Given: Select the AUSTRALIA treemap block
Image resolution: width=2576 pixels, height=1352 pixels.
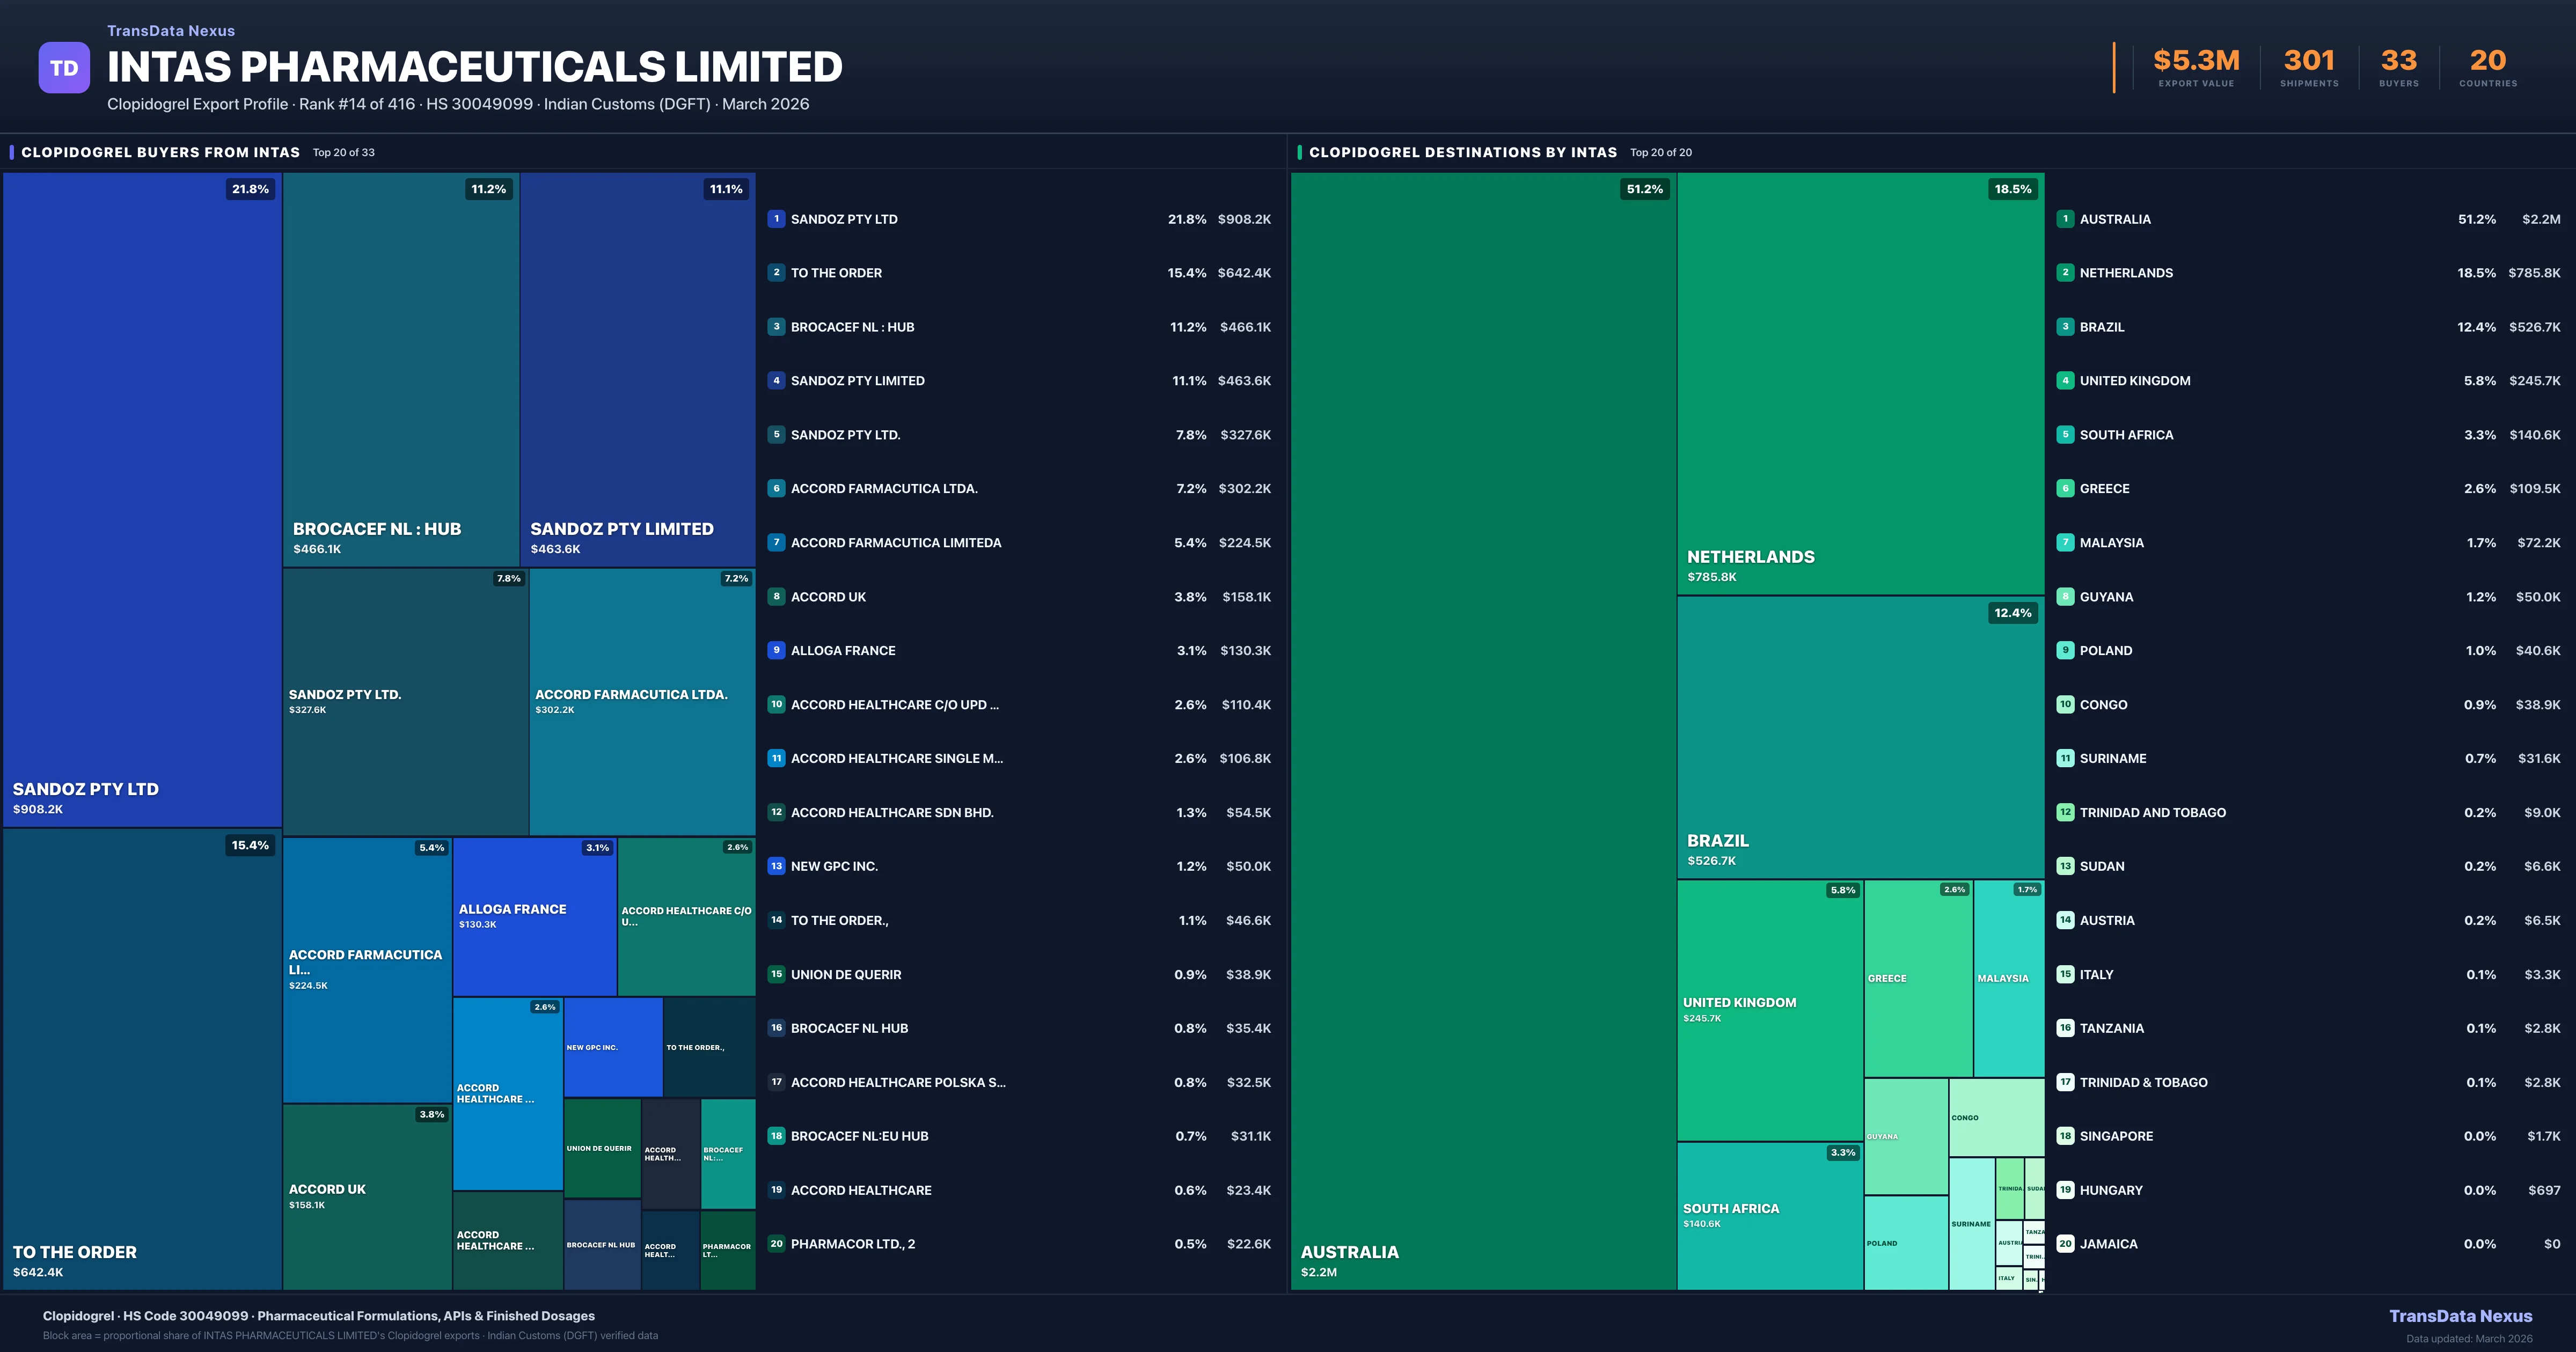Looking at the screenshot, I should 1483,730.
